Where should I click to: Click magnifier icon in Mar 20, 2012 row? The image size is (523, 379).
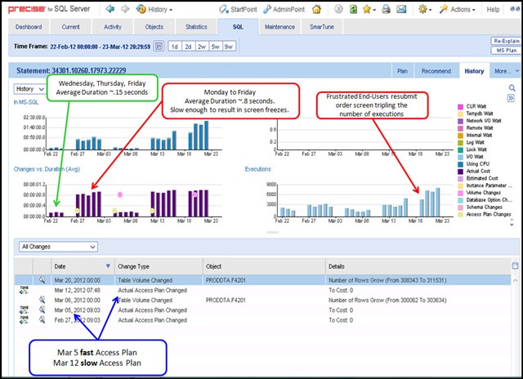point(42,280)
